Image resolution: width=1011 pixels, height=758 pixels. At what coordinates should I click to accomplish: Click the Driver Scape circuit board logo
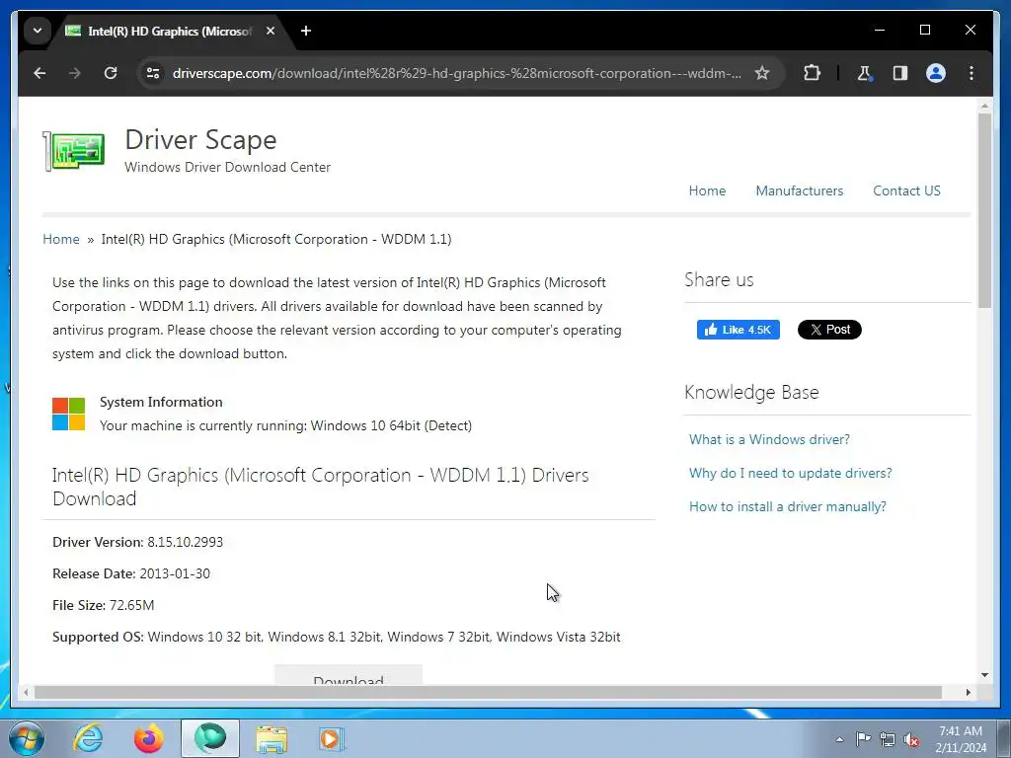(x=74, y=151)
